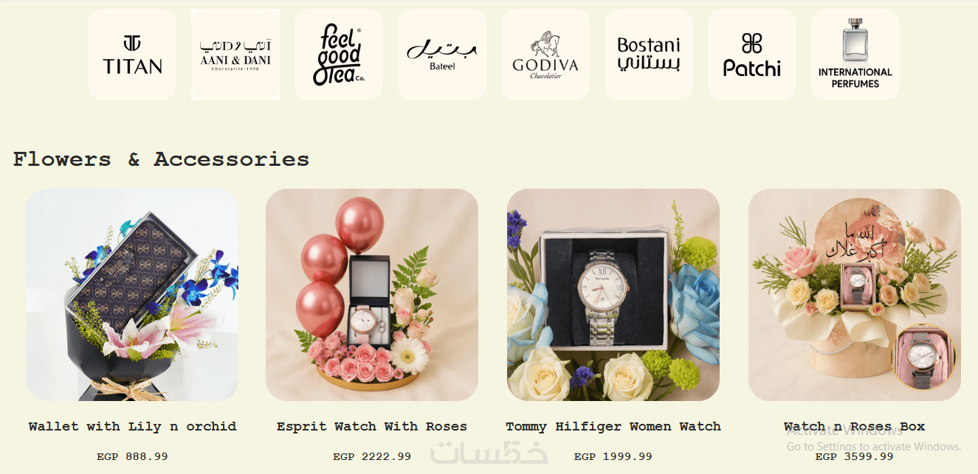Click the Bateel brand logo
Screen dimensions: 978x474
(x=442, y=55)
